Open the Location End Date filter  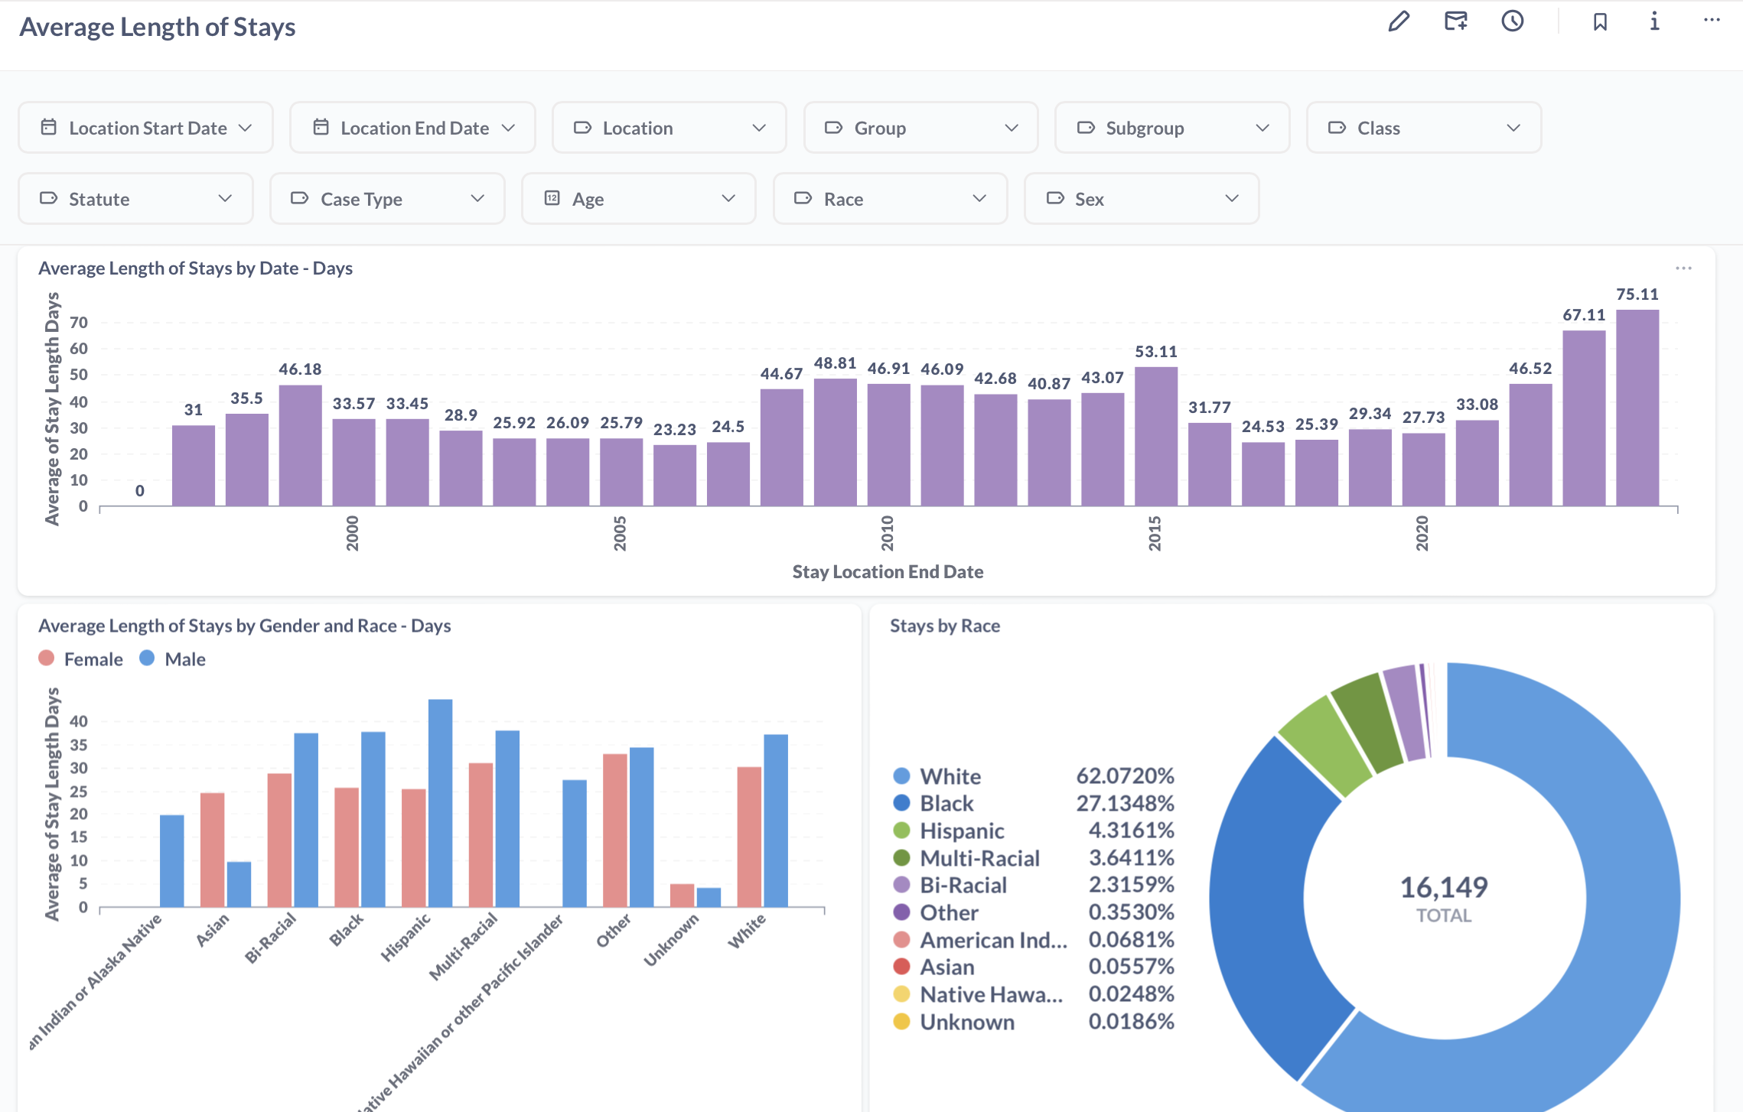click(412, 128)
